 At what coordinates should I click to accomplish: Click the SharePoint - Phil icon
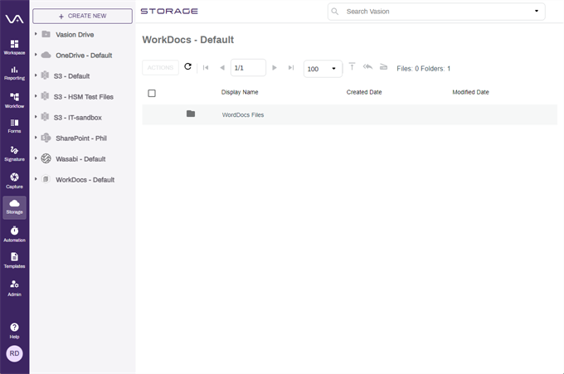point(46,138)
